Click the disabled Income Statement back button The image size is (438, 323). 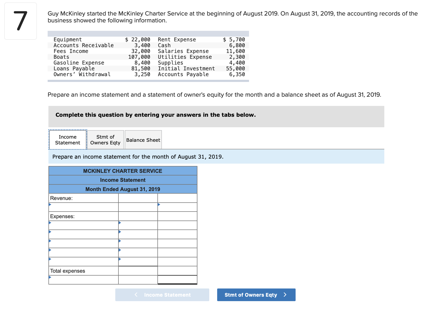[x=162, y=295]
